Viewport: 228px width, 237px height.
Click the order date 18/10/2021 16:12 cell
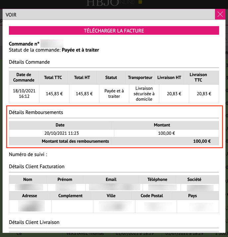coord(24,94)
